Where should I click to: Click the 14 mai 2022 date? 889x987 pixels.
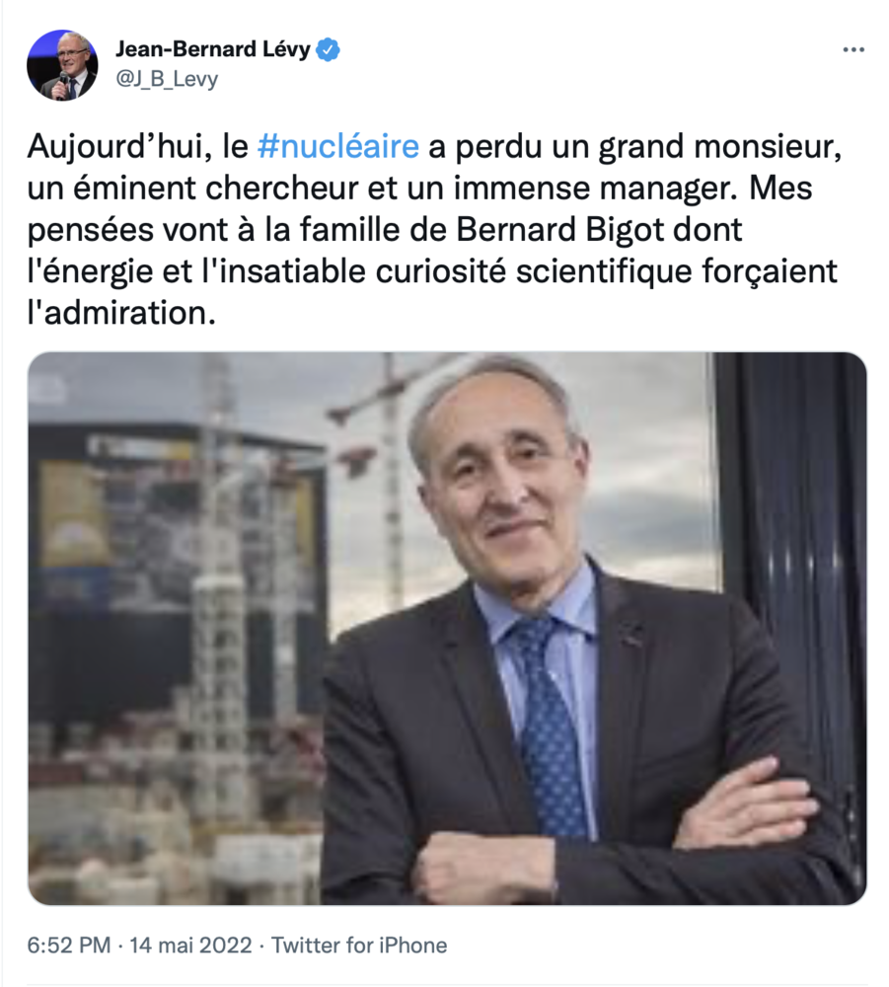190,945
